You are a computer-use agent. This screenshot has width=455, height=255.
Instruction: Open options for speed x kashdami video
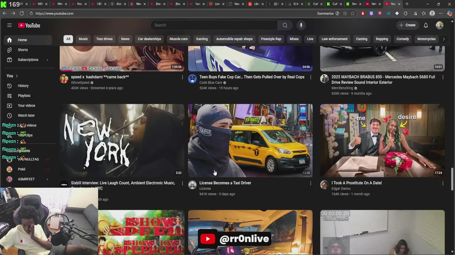(182, 77)
